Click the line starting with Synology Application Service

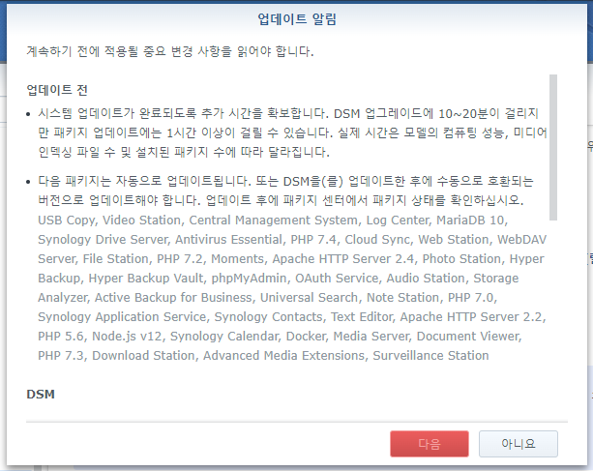click(x=292, y=316)
